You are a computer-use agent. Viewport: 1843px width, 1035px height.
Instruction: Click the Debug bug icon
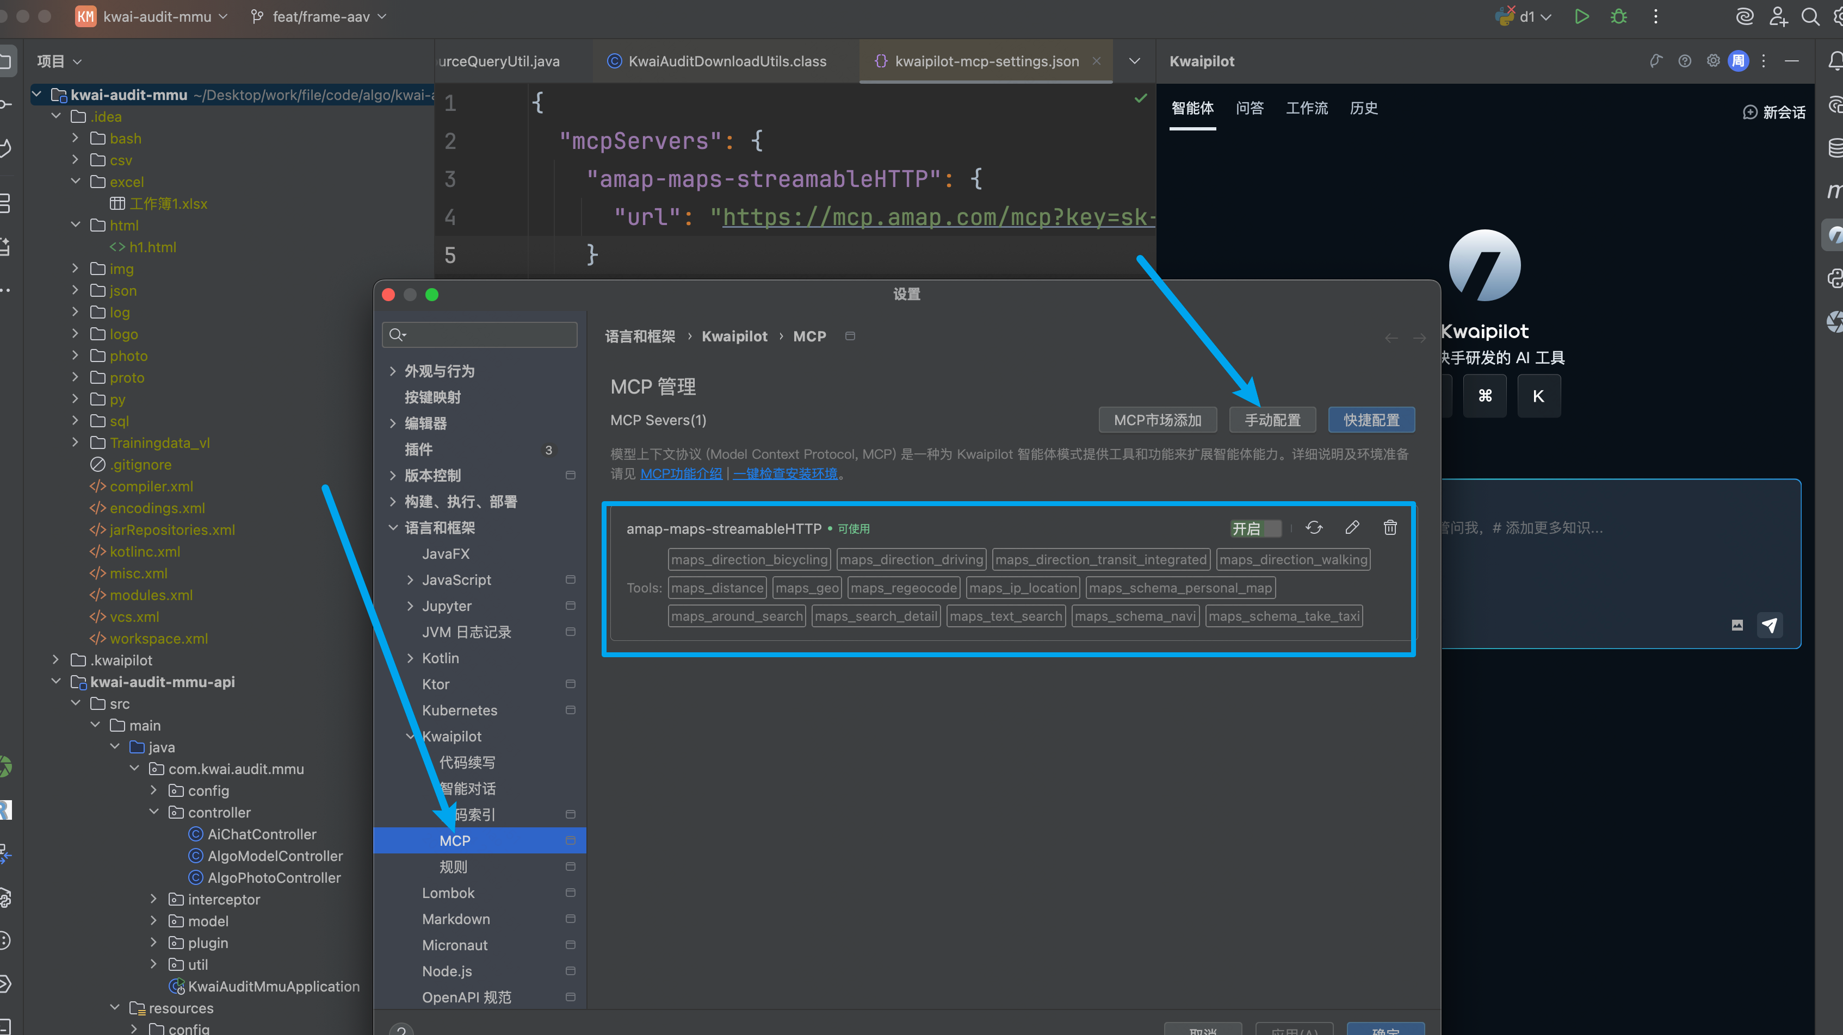tap(1618, 16)
